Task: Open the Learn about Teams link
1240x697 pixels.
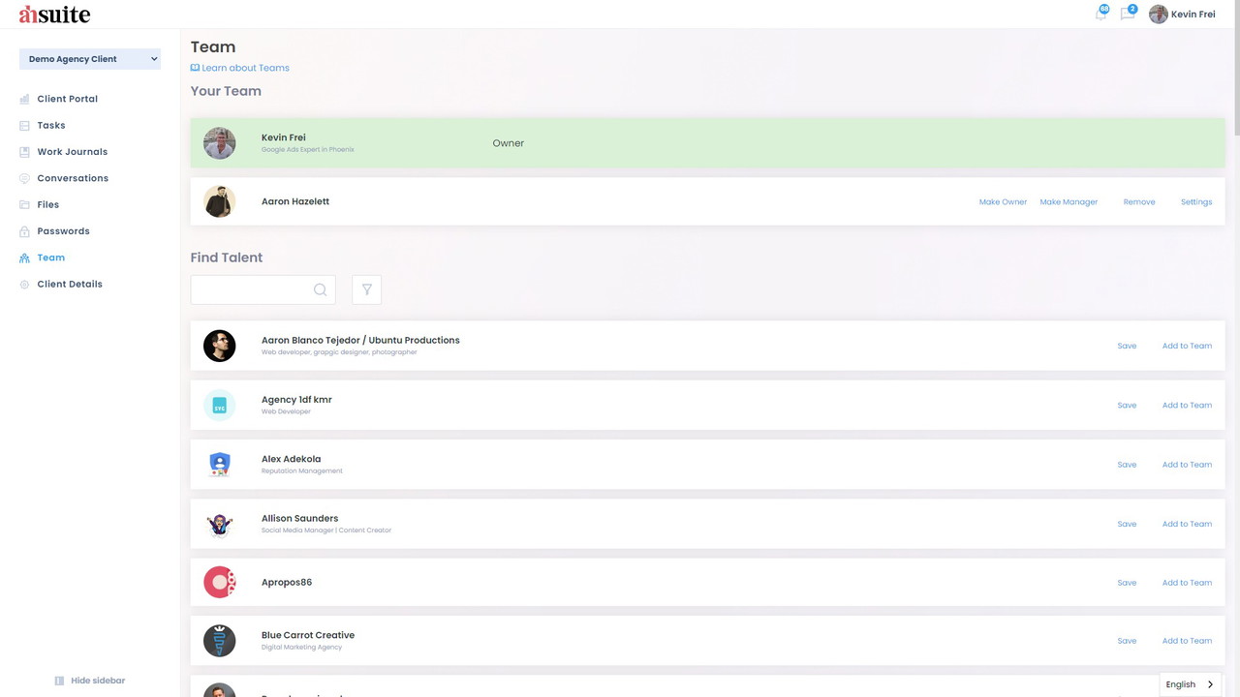Action: coord(245,68)
